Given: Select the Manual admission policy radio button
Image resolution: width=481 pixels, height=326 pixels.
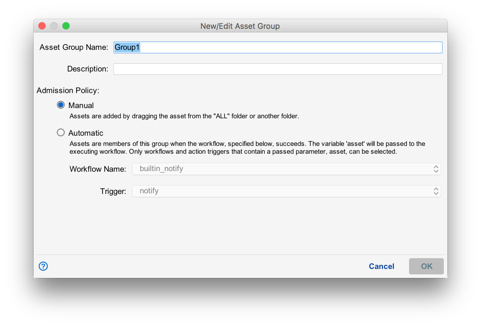Looking at the screenshot, I should click(61, 105).
